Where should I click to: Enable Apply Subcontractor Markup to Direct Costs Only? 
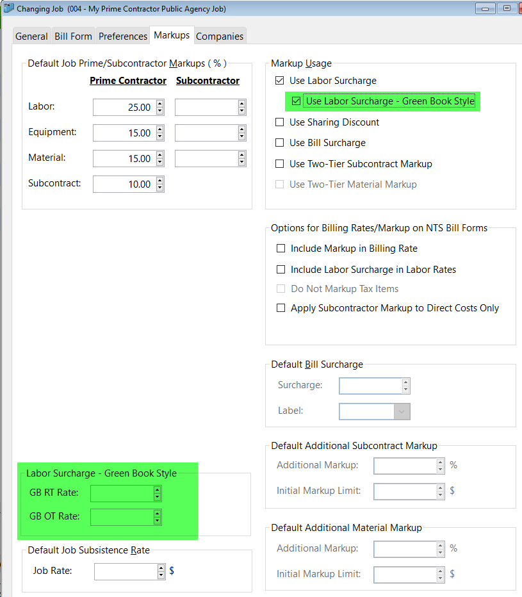281,307
